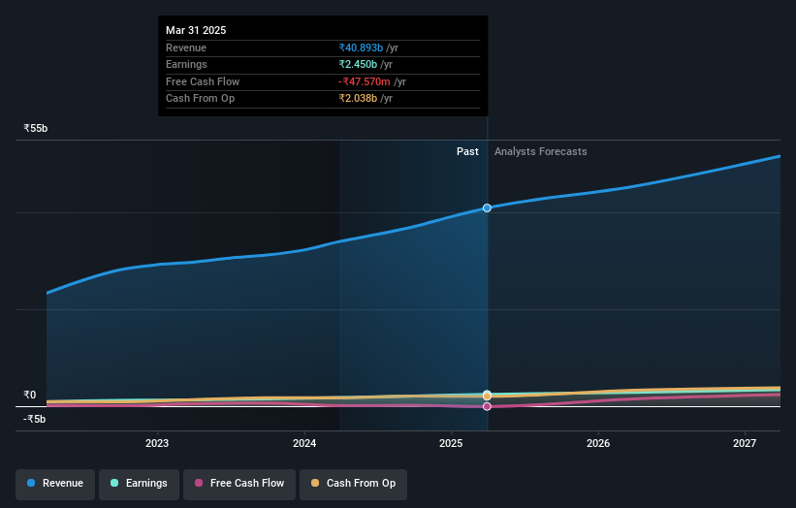
Task: Click the orange Cash From Op data point marker
Action: [x=487, y=396]
